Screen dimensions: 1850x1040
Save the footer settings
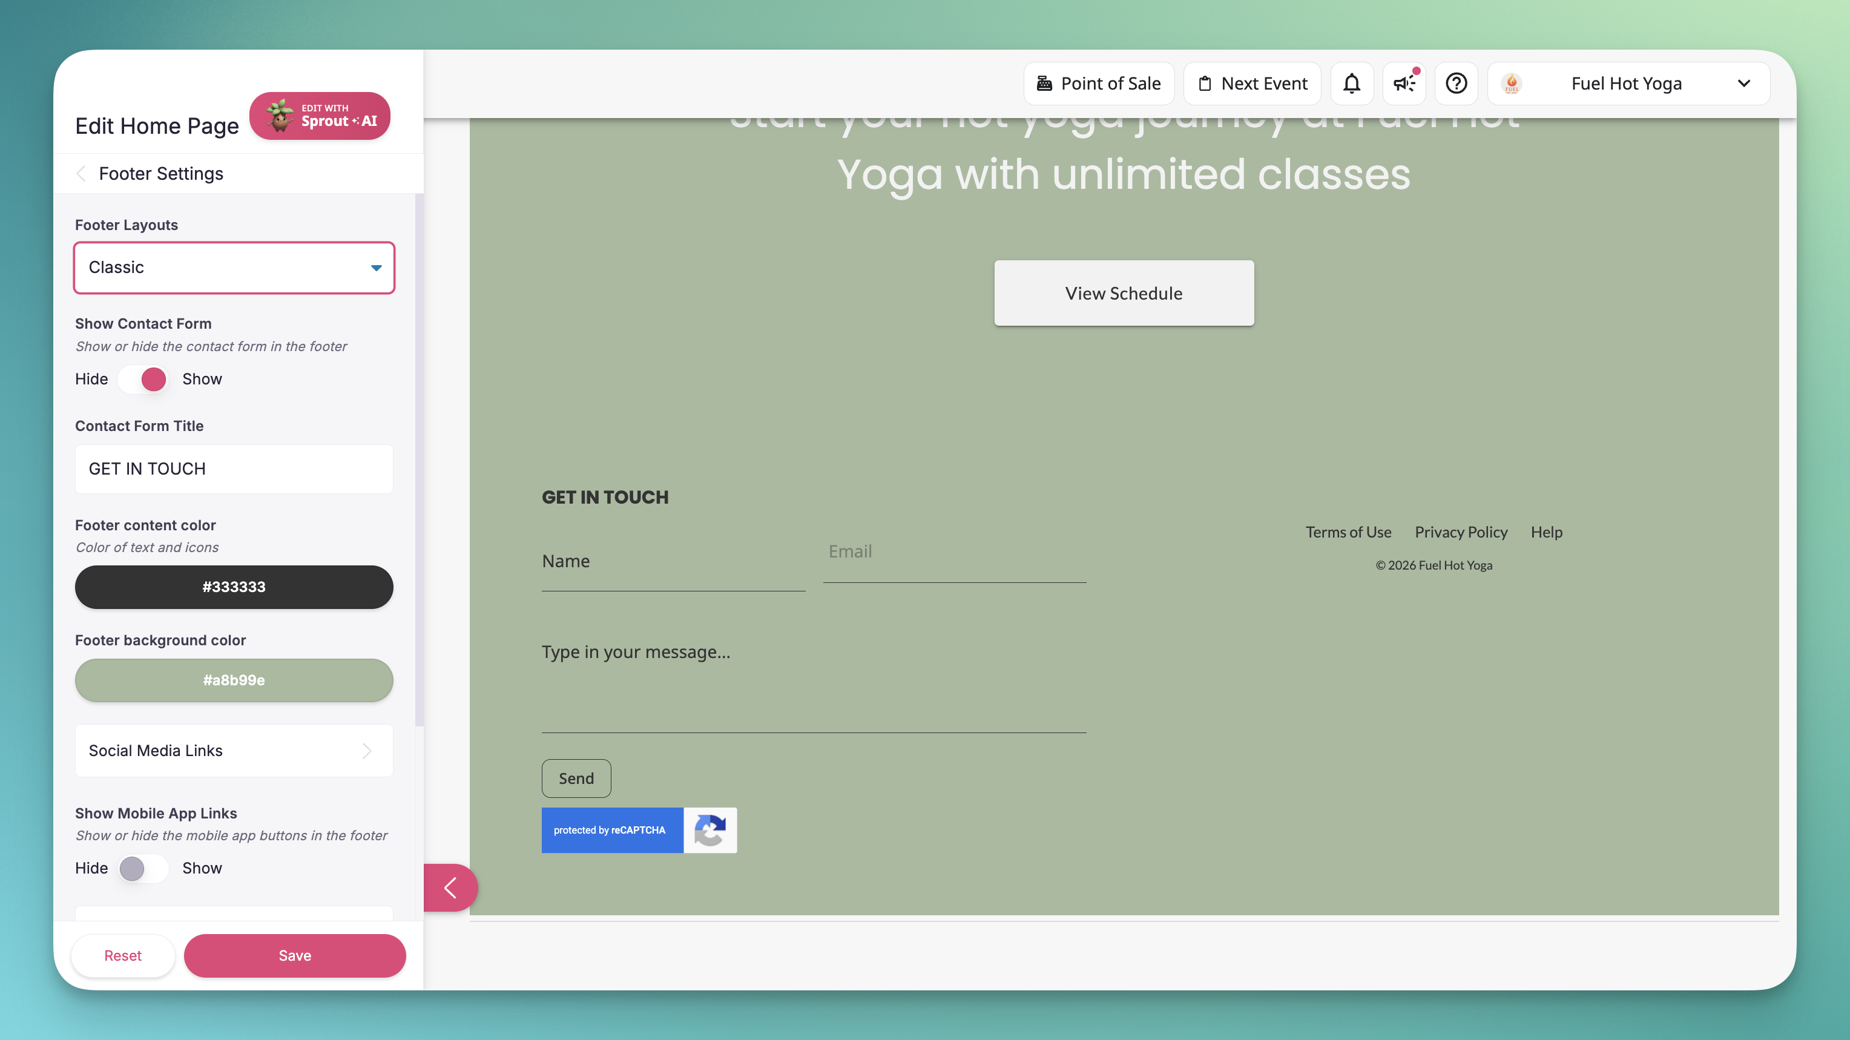point(294,955)
